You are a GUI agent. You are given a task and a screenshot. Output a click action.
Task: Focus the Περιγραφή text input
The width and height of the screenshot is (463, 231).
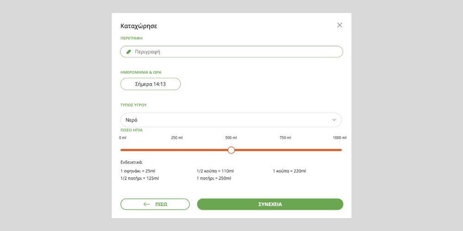pos(236,52)
